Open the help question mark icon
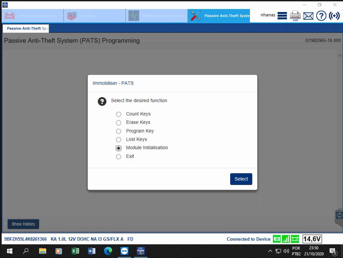The width and height of the screenshot is (343, 258). pyautogui.click(x=321, y=16)
